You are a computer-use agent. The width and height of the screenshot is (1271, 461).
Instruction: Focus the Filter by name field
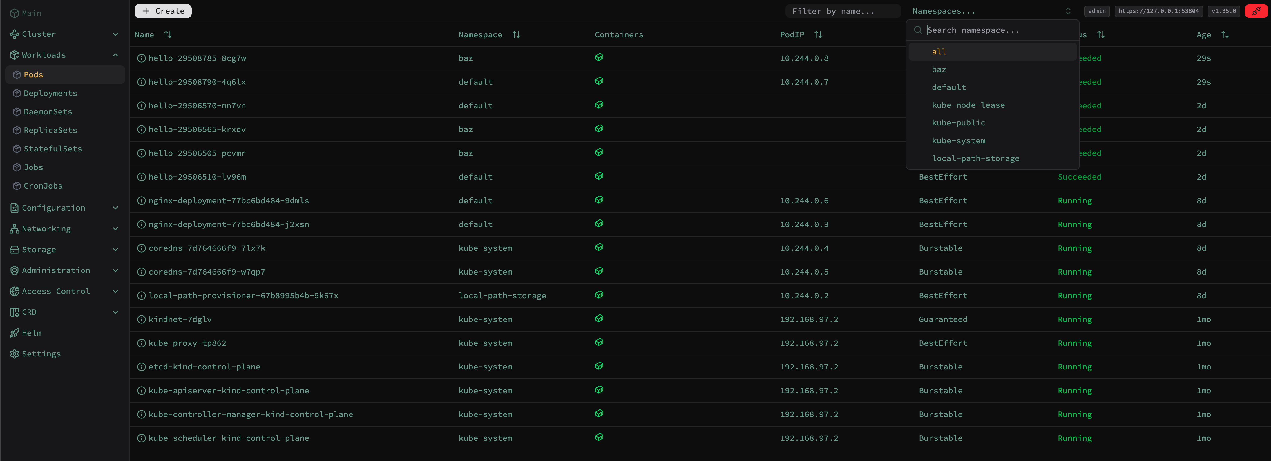tap(843, 11)
